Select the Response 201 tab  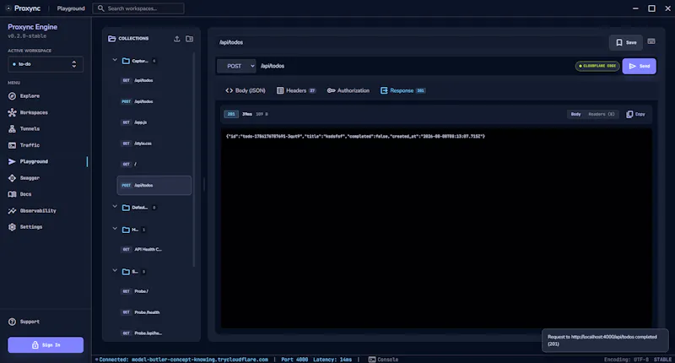[x=403, y=90]
